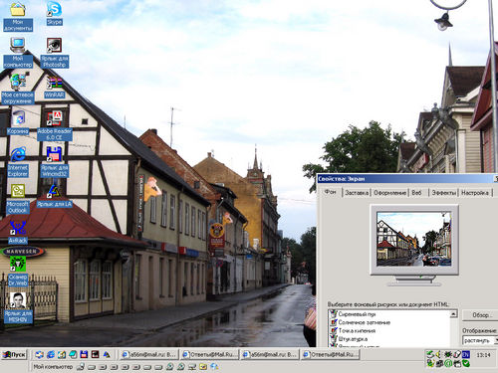This screenshot has width=498, height=373.
Task: Click the wallpaper list scroll-up arrow
Action: tap(453, 313)
